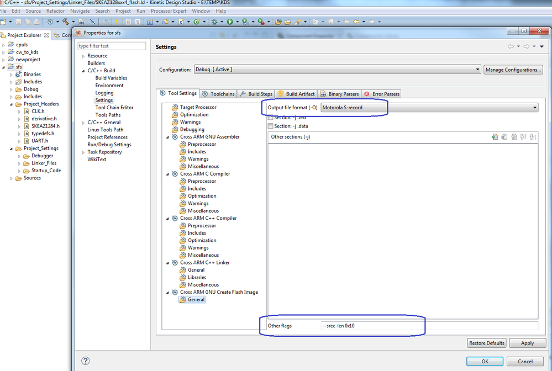
Task: Click the OK button
Action: coord(485,361)
